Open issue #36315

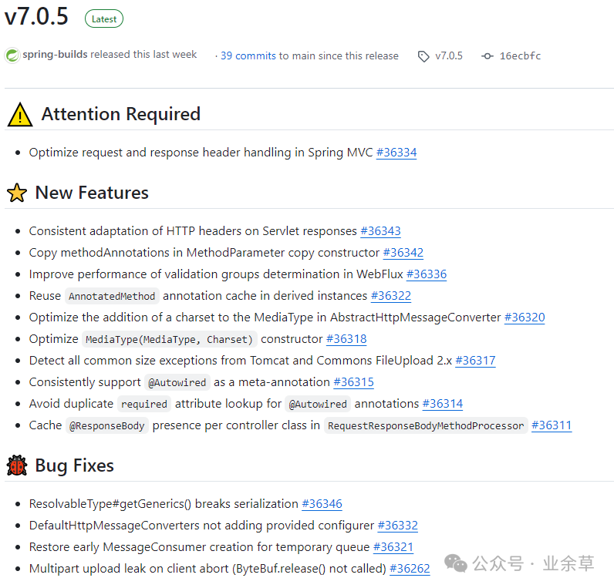pyautogui.click(x=353, y=381)
